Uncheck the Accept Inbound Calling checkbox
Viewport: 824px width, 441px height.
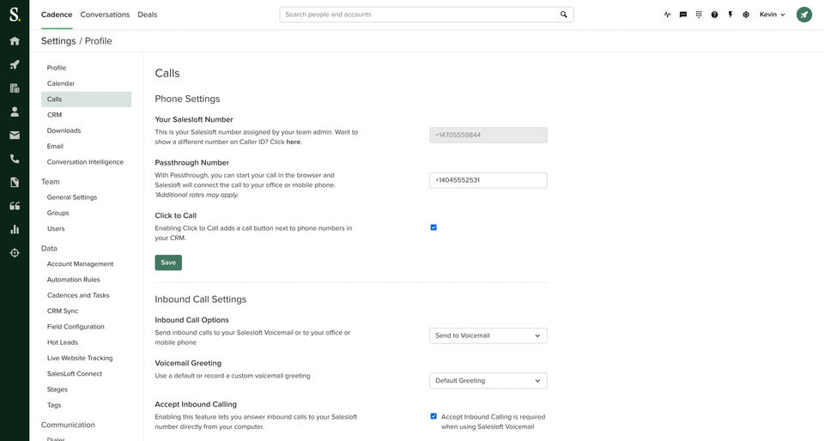coord(433,416)
